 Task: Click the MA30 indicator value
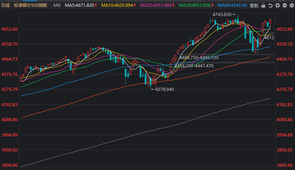[x=196, y=6]
